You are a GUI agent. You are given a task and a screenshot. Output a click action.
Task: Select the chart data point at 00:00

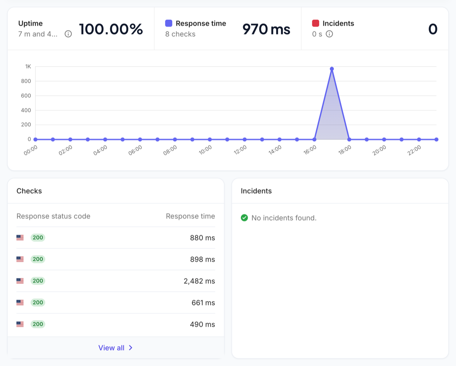[35, 139]
